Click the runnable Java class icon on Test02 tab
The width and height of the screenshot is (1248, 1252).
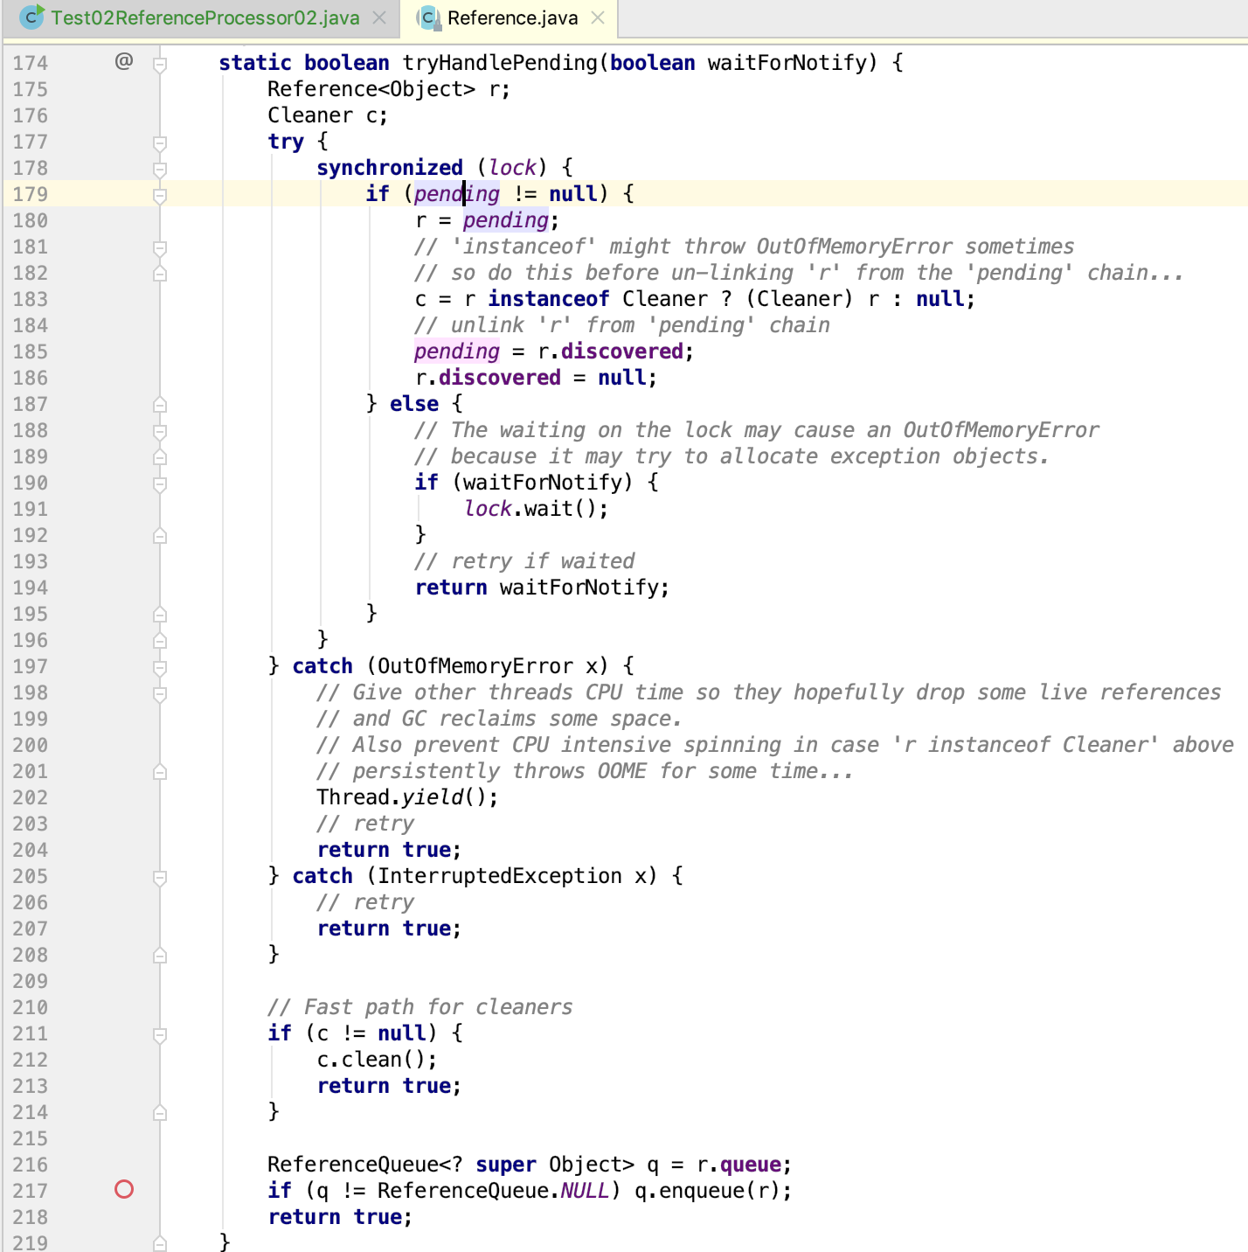[x=31, y=17]
